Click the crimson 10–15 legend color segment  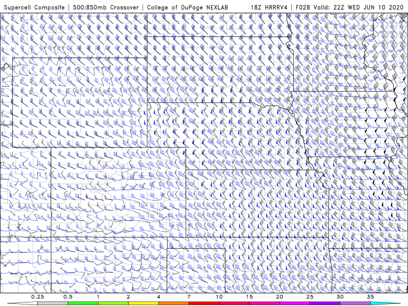click(x=234, y=303)
